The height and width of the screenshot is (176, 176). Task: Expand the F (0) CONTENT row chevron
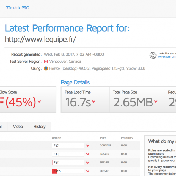point(88,145)
